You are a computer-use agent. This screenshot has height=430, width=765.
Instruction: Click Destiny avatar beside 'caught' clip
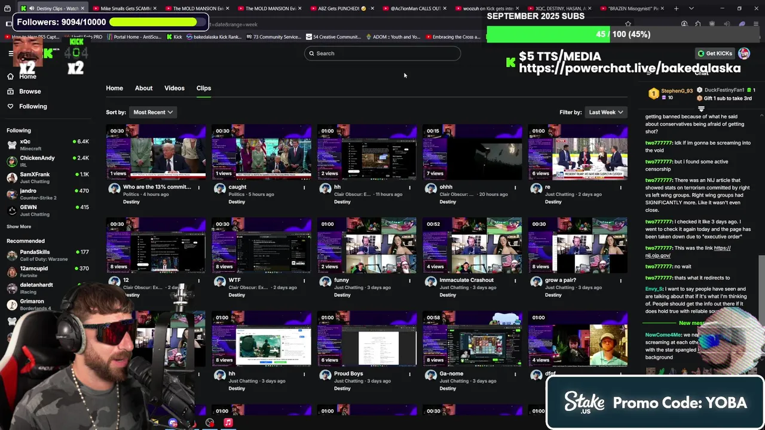coord(219,188)
